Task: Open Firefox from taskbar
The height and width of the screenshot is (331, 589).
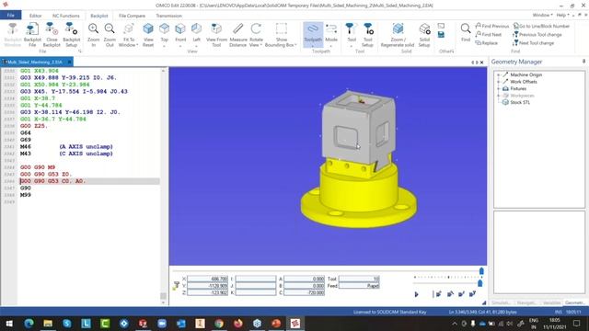Action: point(237,323)
